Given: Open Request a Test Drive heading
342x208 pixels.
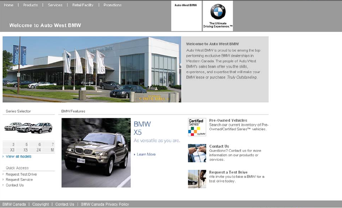Looking at the screenshot, I should pyautogui.click(x=229, y=172).
